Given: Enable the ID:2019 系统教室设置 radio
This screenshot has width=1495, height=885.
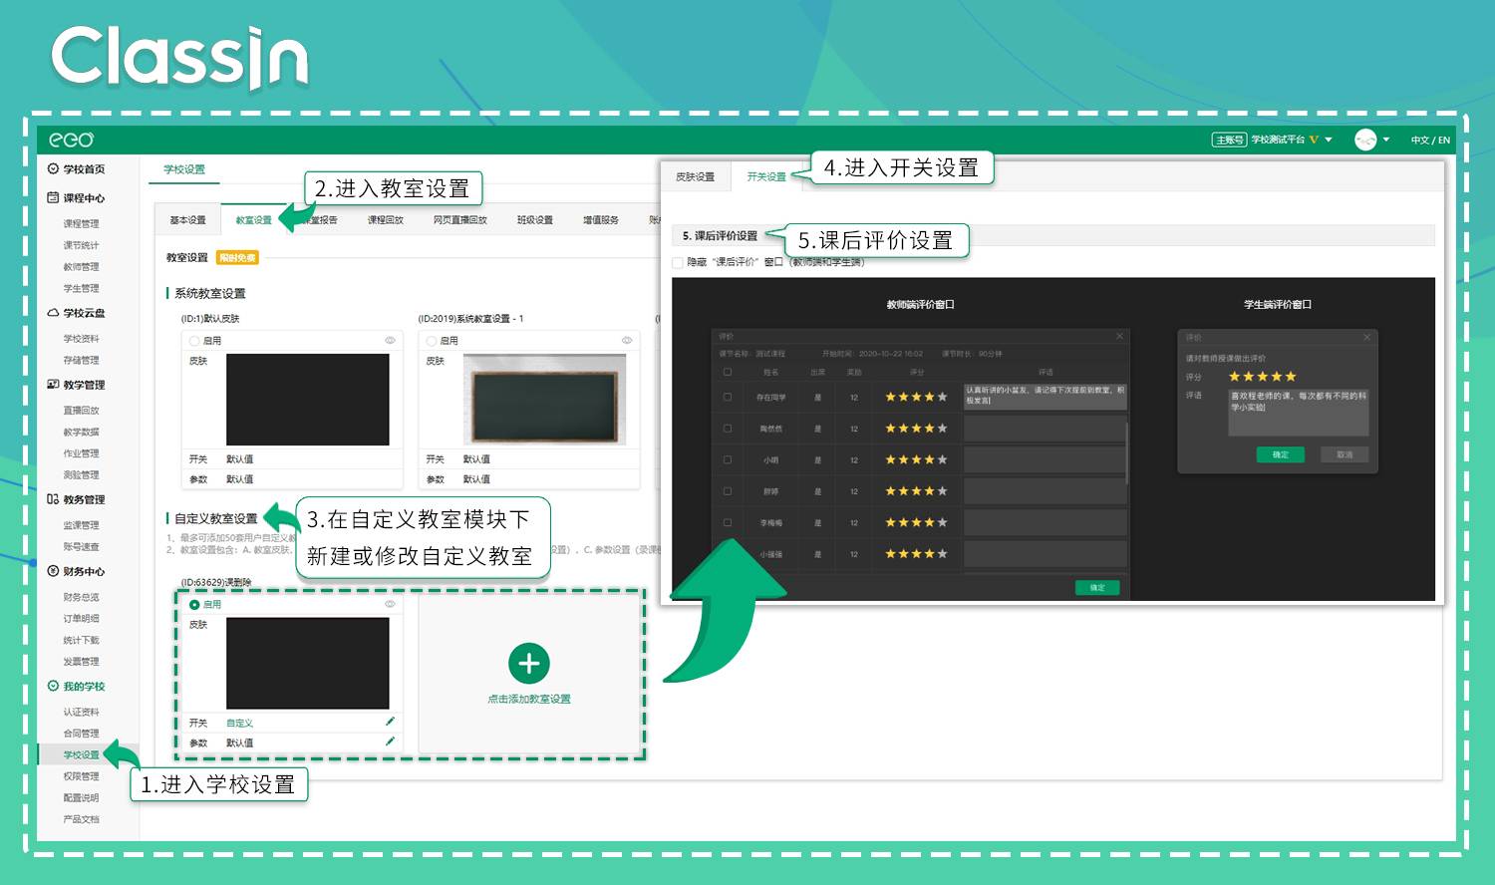Looking at the screenshot, I should tap(432, 341).
